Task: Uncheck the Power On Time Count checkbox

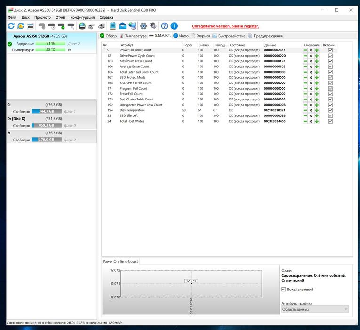Action: [x=330, y=50]
